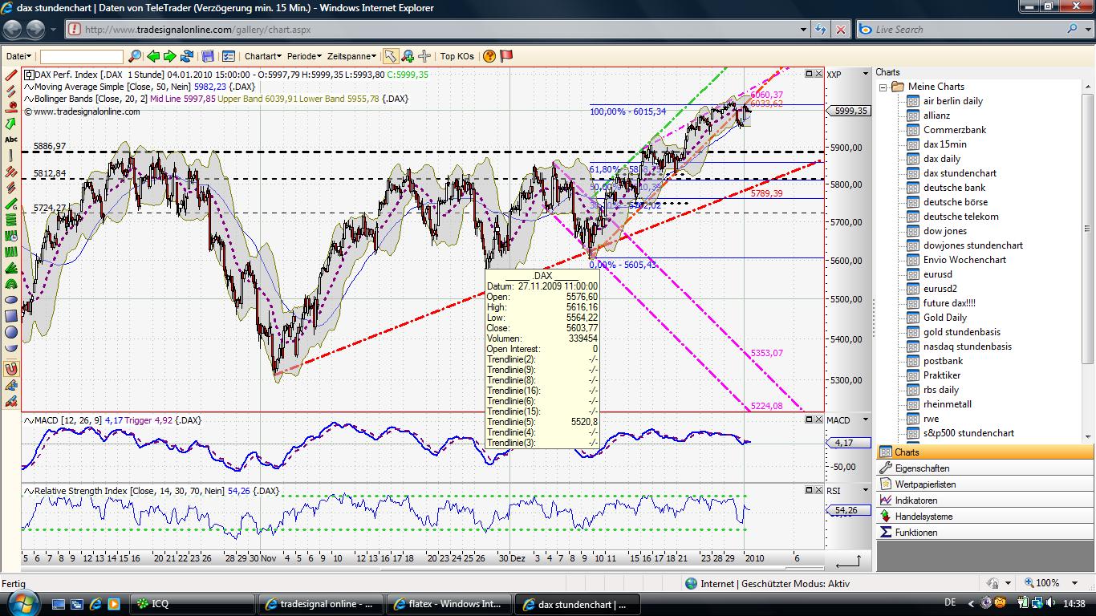Click the symbol search input field
Viewport: 1096px width, 616px height.
coord(82,56)
